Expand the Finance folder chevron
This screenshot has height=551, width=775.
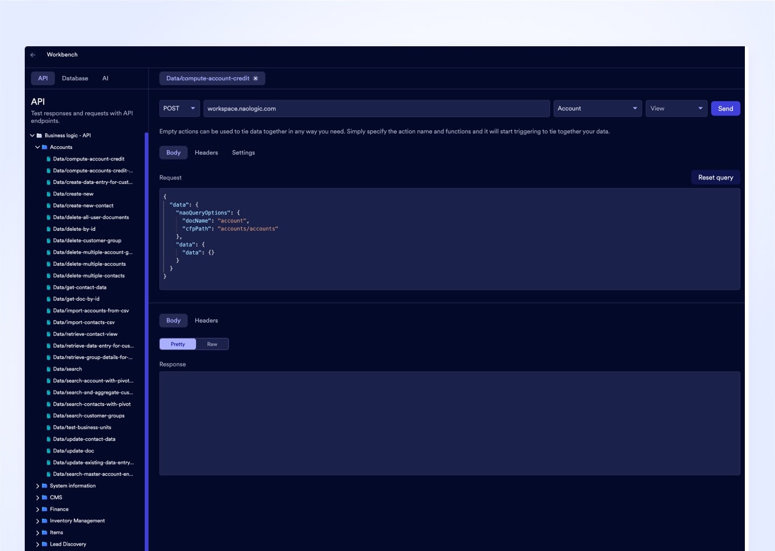[x=37, y=510]
